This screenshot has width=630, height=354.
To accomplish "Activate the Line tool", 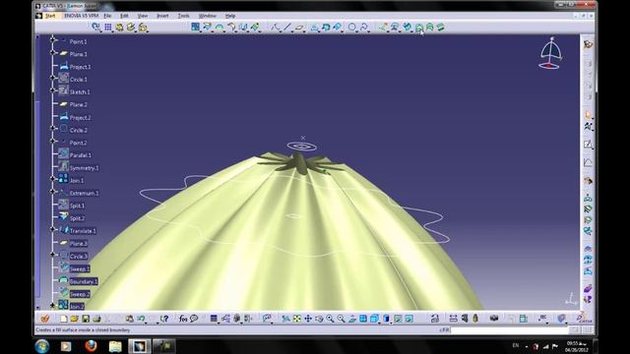I will pyautogui.click(x=287, y=28).
